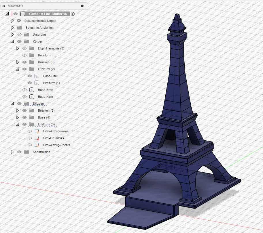
Task: Click the Brücken (5) folder icon
Action: pos(32,62)
